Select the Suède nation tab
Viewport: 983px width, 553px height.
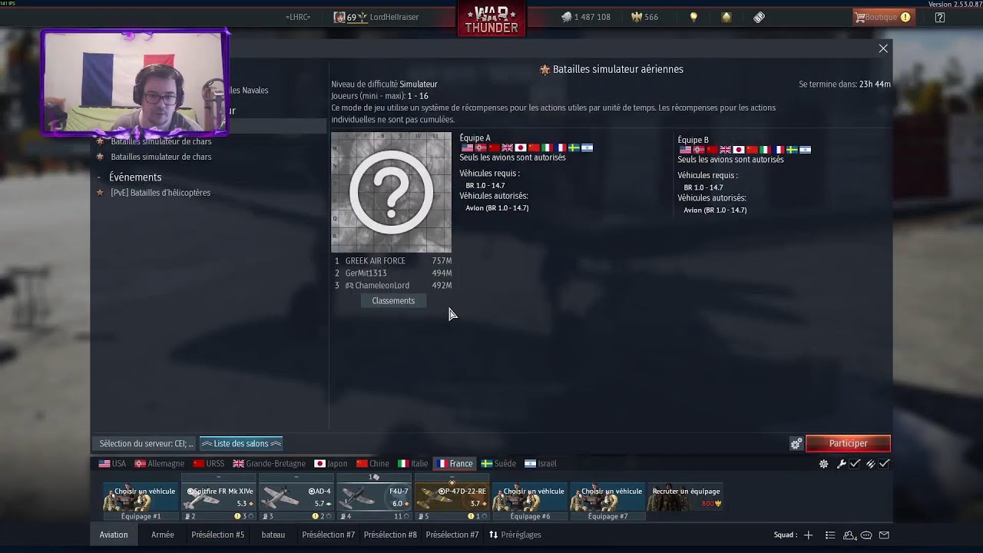pos(498,464)
